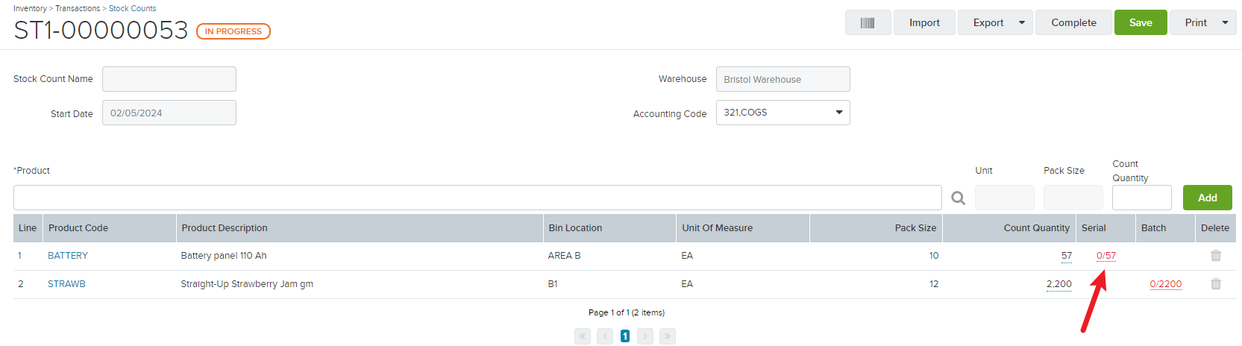Viewport: 1242px width, 346px height.
Task: Open the Accounting Code dropdown
Action: coord(782,113)
